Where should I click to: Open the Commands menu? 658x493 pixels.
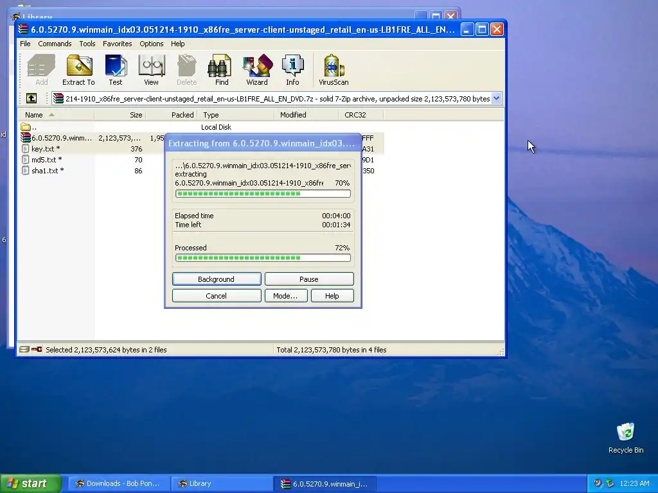(55, 44)
